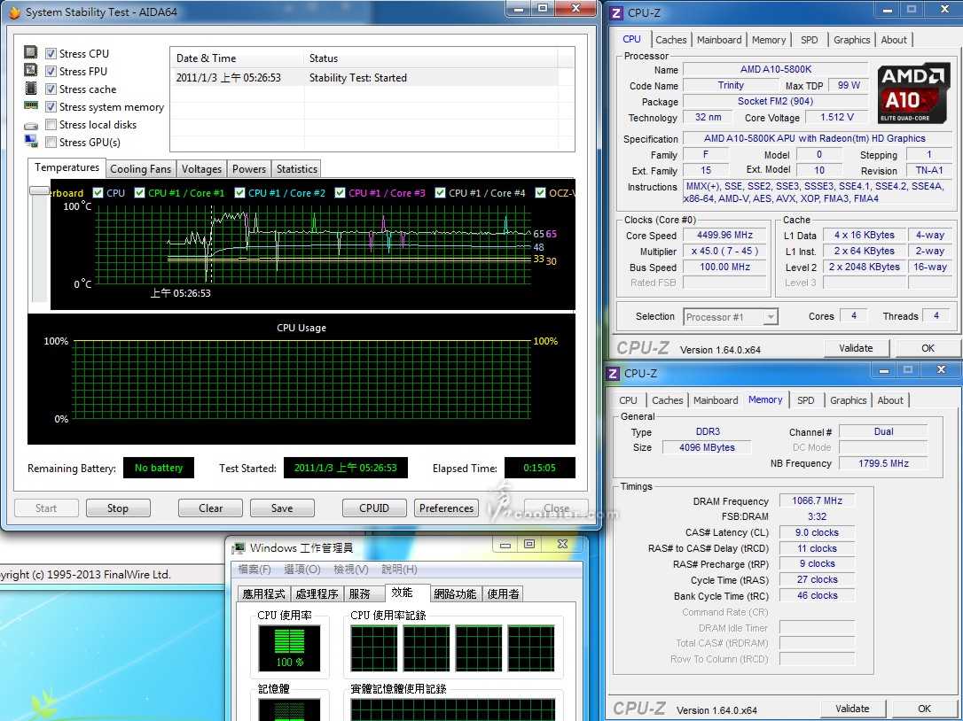Switch to 網路功能 tab in Task Manager
963x721 pixels.
coord(455,594)
